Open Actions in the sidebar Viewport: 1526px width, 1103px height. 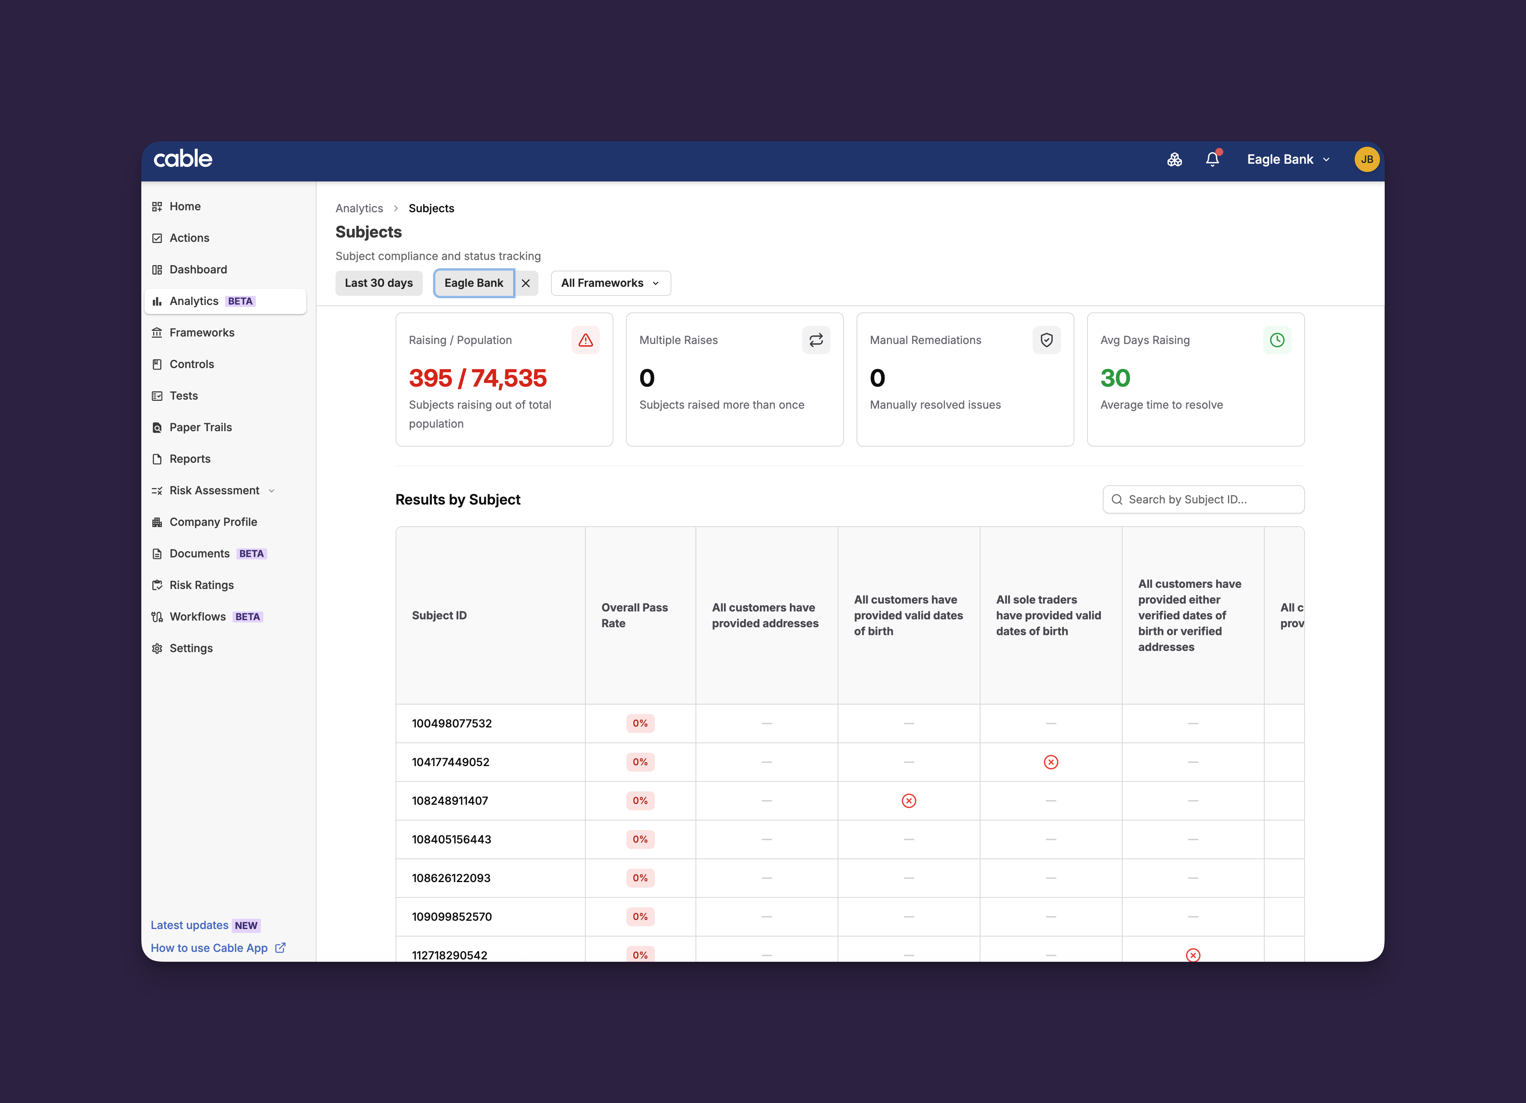(225, 238)
